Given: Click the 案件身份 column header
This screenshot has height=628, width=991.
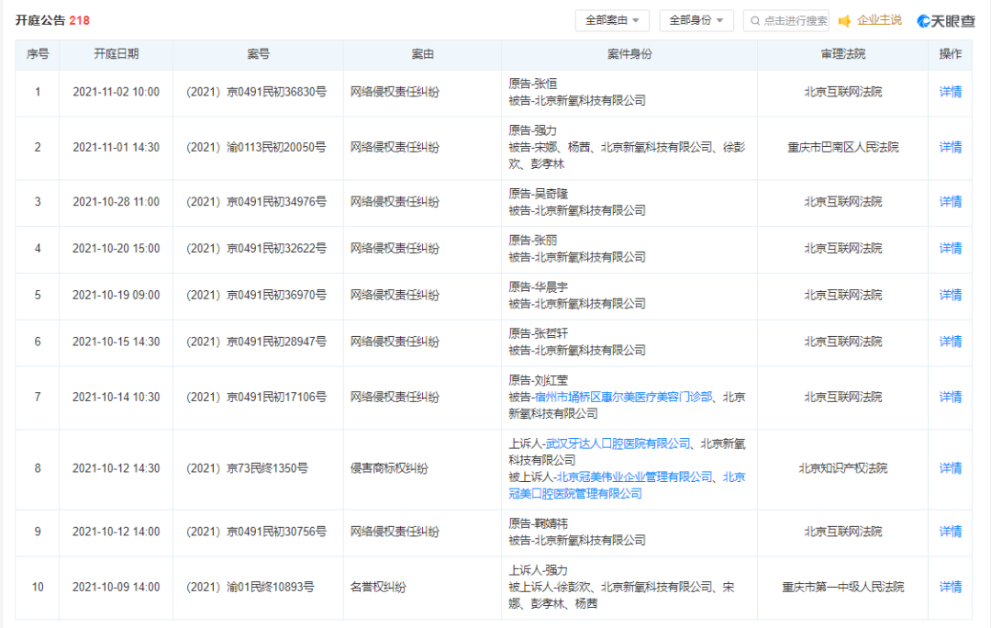Looking at the screenshot, I should point(629,54).
